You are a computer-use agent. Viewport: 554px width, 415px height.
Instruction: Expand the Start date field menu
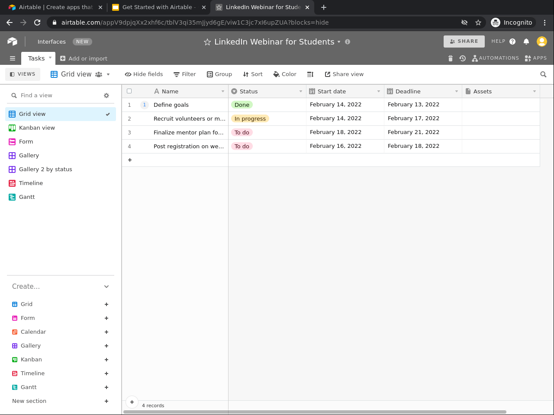coord(379,92)
